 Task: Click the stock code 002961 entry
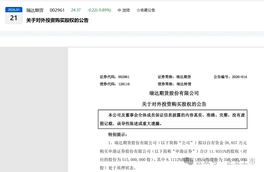click(x=57, y=10)
